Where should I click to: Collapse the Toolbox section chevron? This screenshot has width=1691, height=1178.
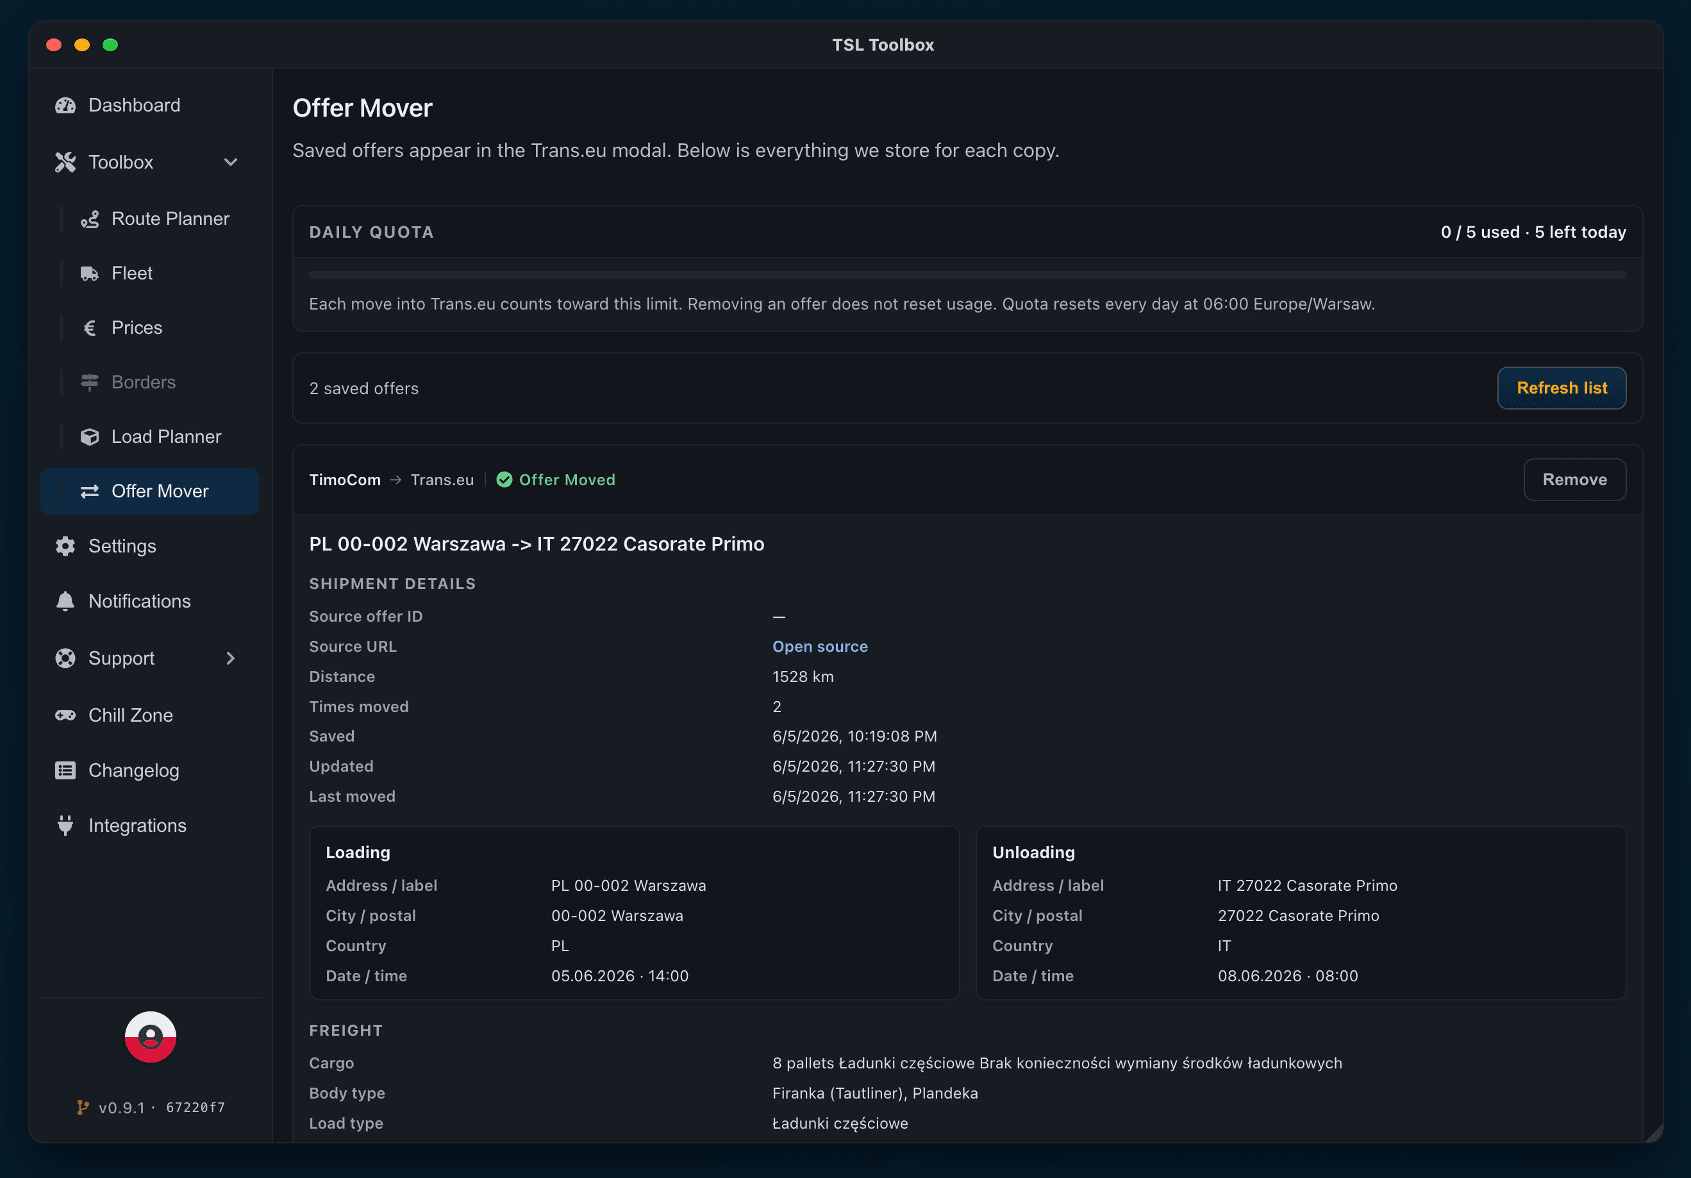[231, 162]
